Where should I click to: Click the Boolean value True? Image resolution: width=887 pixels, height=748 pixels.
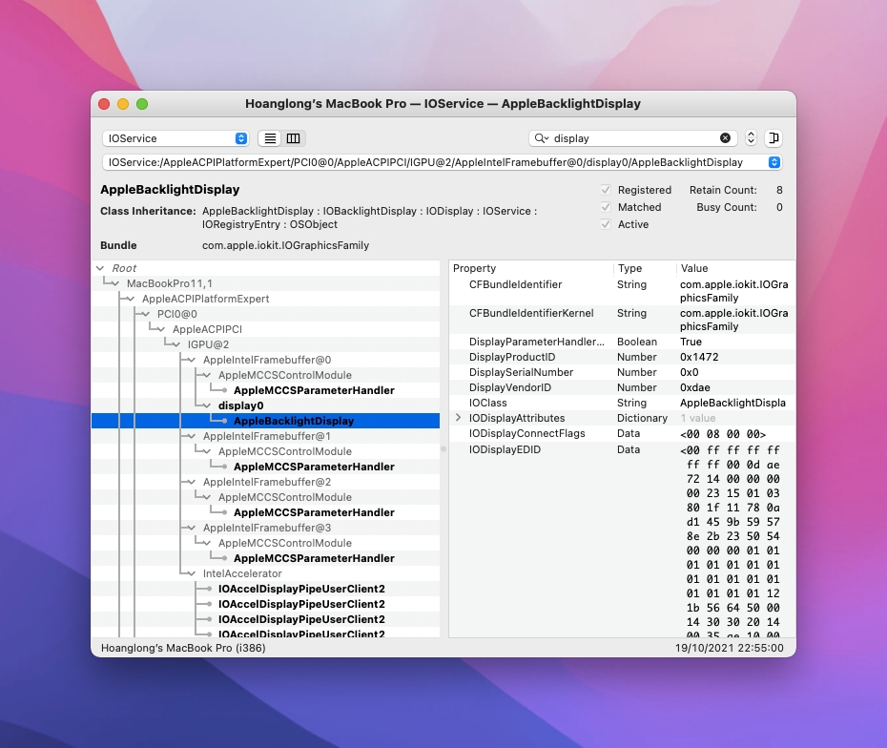pos(691,342)
